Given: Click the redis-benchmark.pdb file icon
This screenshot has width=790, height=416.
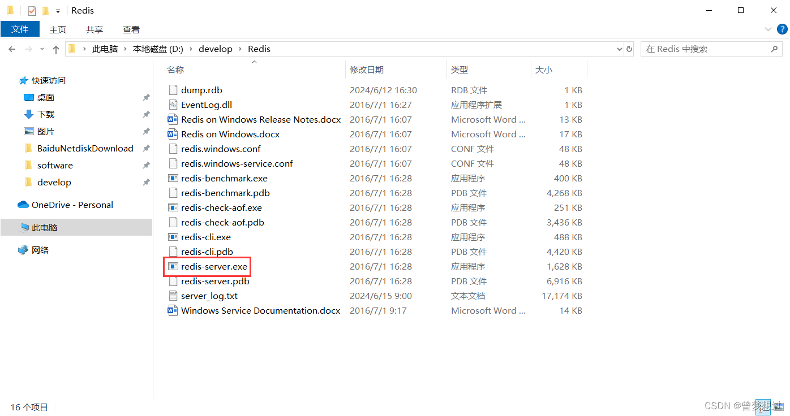Looking at the screenshot, I should [173, 193].
